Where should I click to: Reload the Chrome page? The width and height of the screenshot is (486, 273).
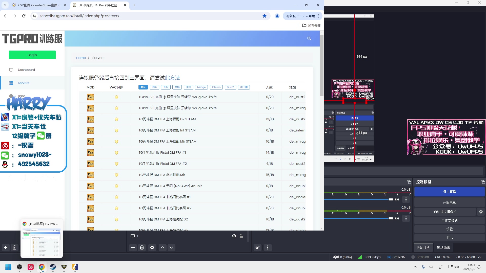pos(24,16)
